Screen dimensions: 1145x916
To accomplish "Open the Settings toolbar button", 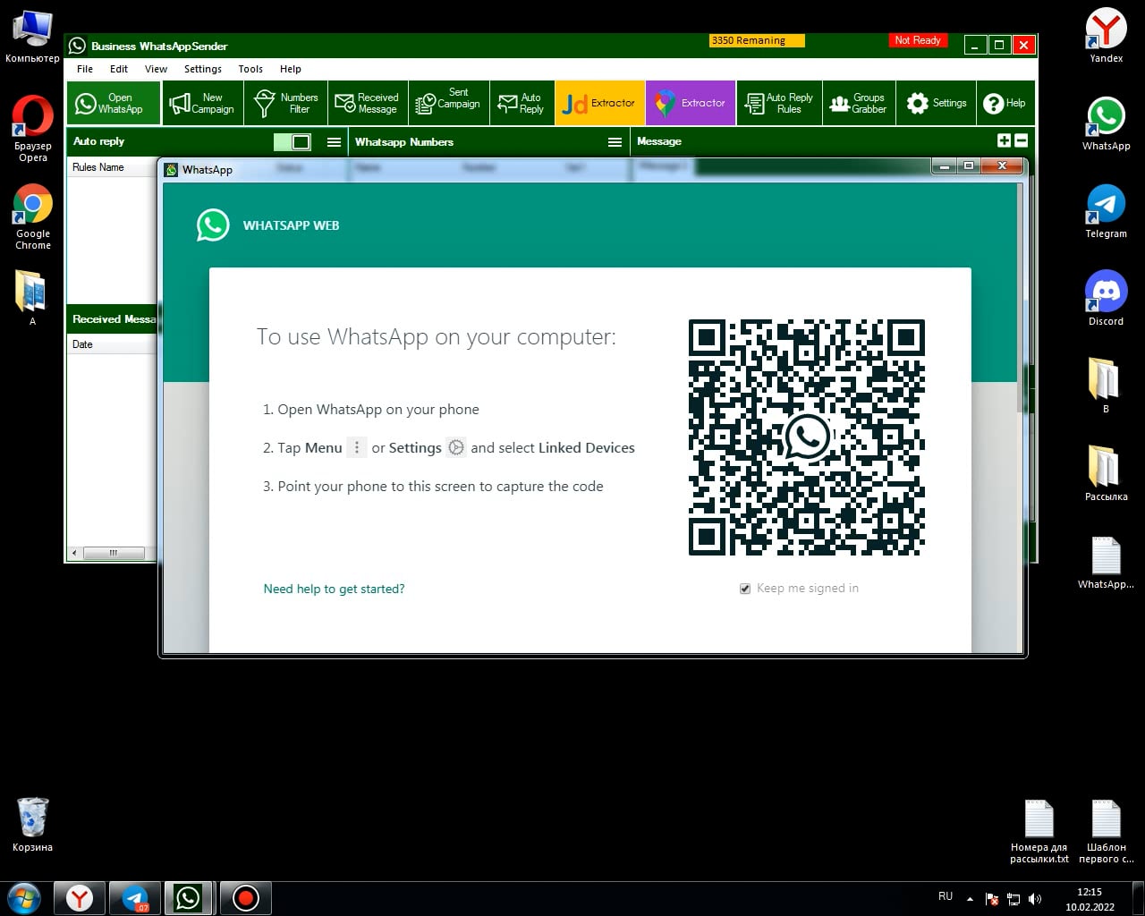I will tap(936, 103).
